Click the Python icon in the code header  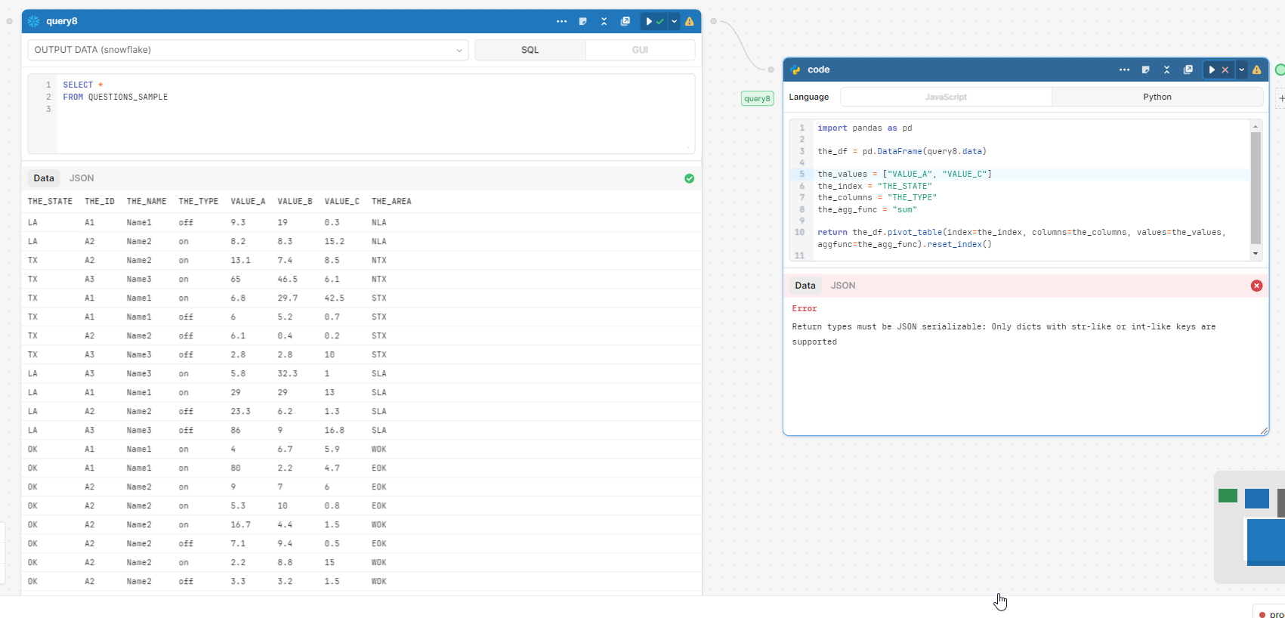click(x=795, y=70)
